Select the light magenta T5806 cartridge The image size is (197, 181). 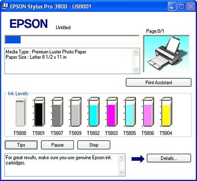pyautogui.click(x=148, y=112)
